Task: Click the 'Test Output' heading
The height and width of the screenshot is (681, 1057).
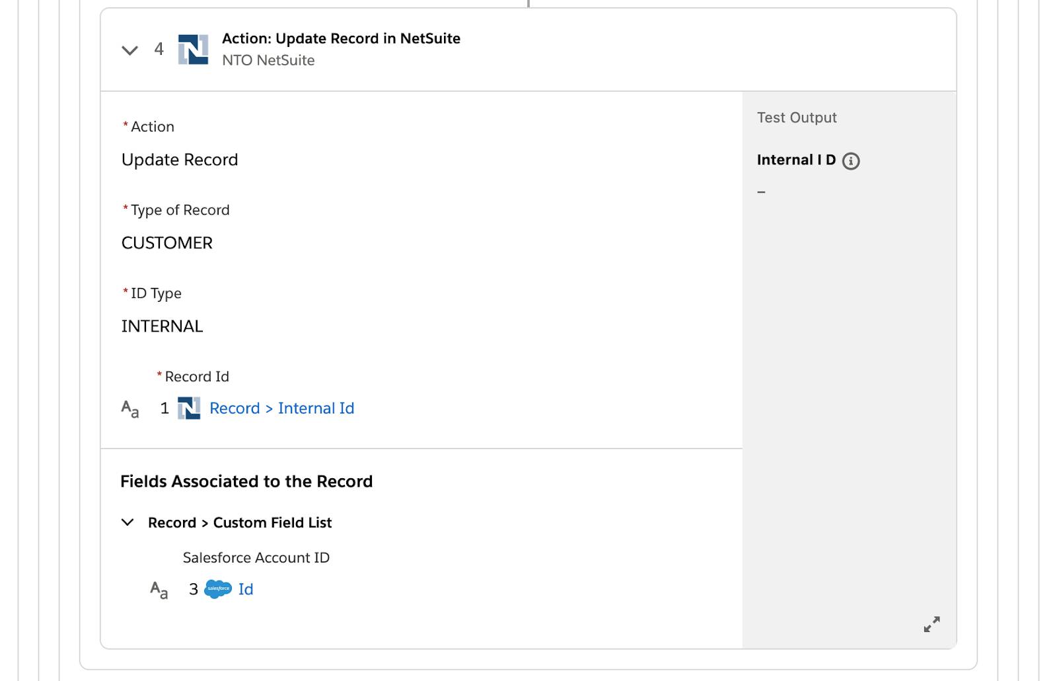Action: point(797,118)
